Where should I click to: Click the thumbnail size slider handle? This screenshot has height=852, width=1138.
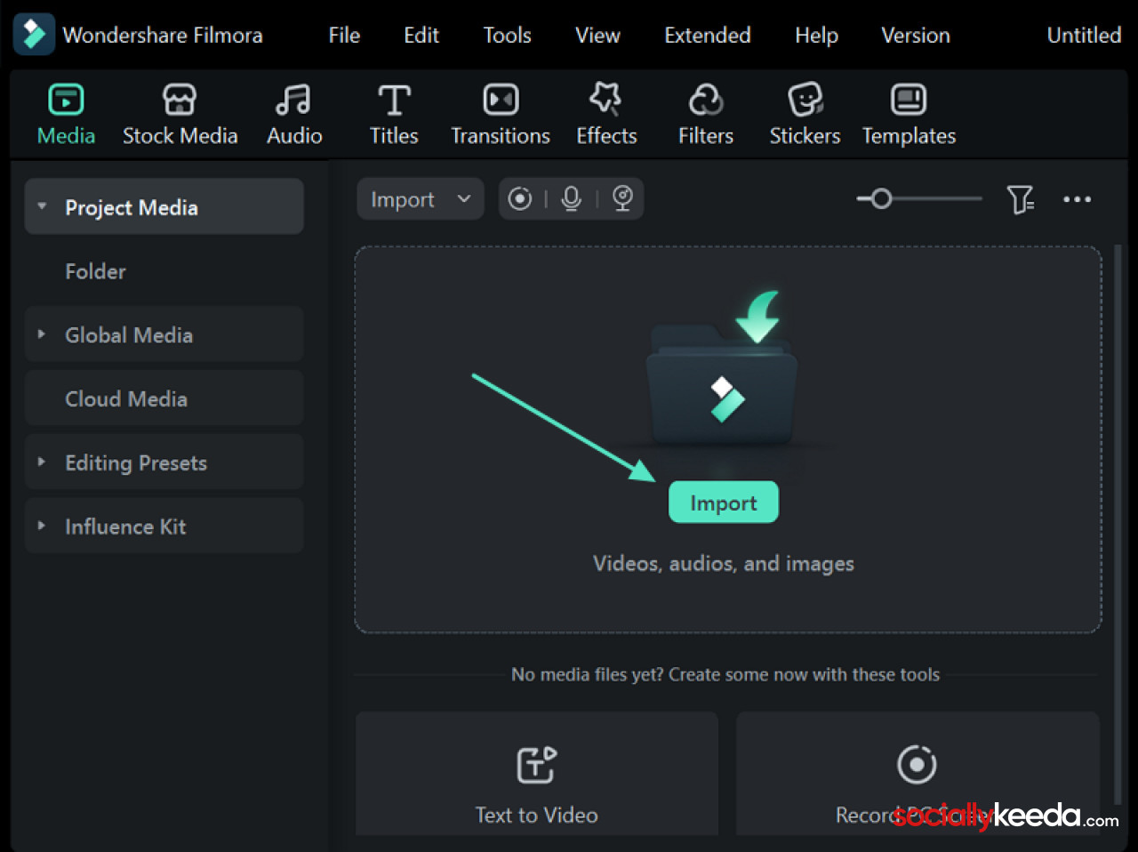[x=881, y=198]
